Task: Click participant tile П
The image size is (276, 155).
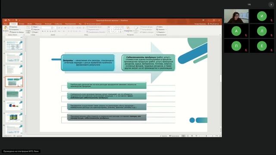Action: click(236, 46)
